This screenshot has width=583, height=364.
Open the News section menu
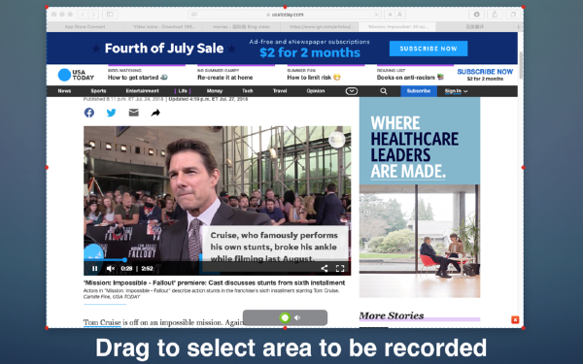click(64, 91)
